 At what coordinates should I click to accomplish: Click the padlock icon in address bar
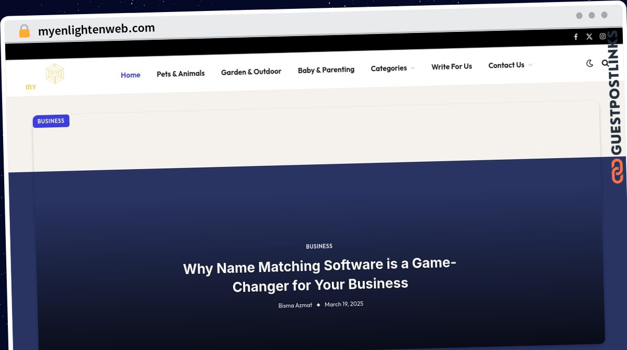click(x=24, y=31)
